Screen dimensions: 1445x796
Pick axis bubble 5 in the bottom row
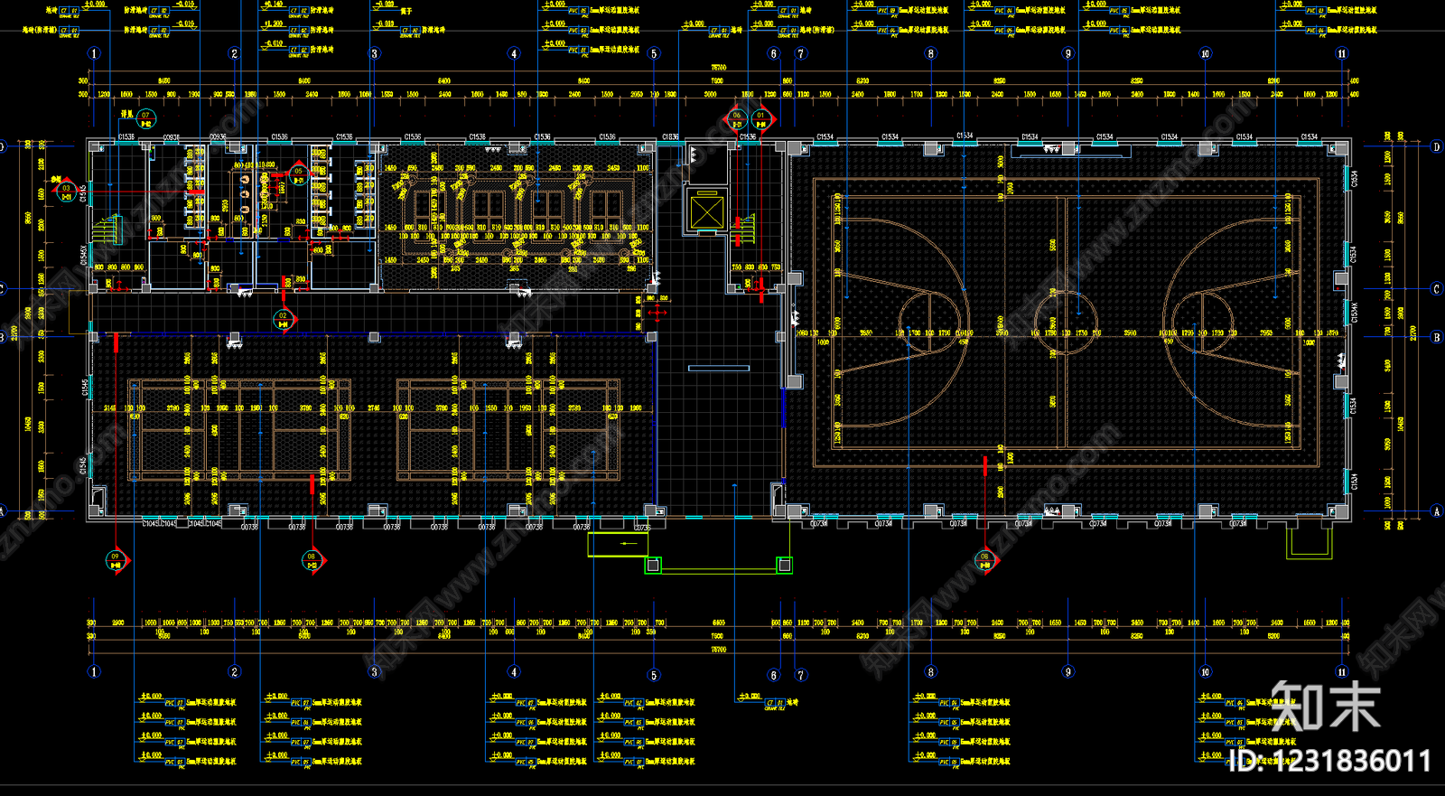654,674
